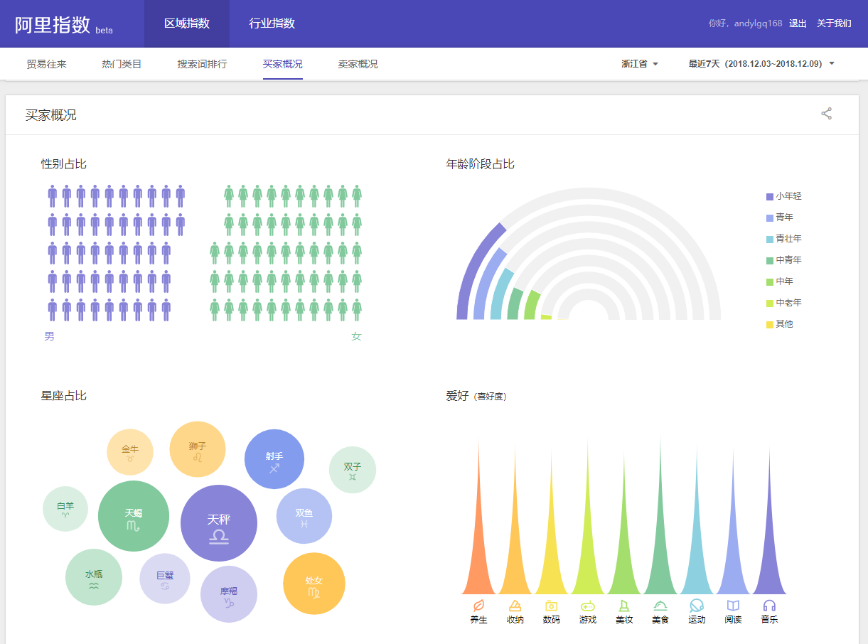Click the 运动 sports icon
Viewport: 868px width, 644px height.
[x=697, y=606]
